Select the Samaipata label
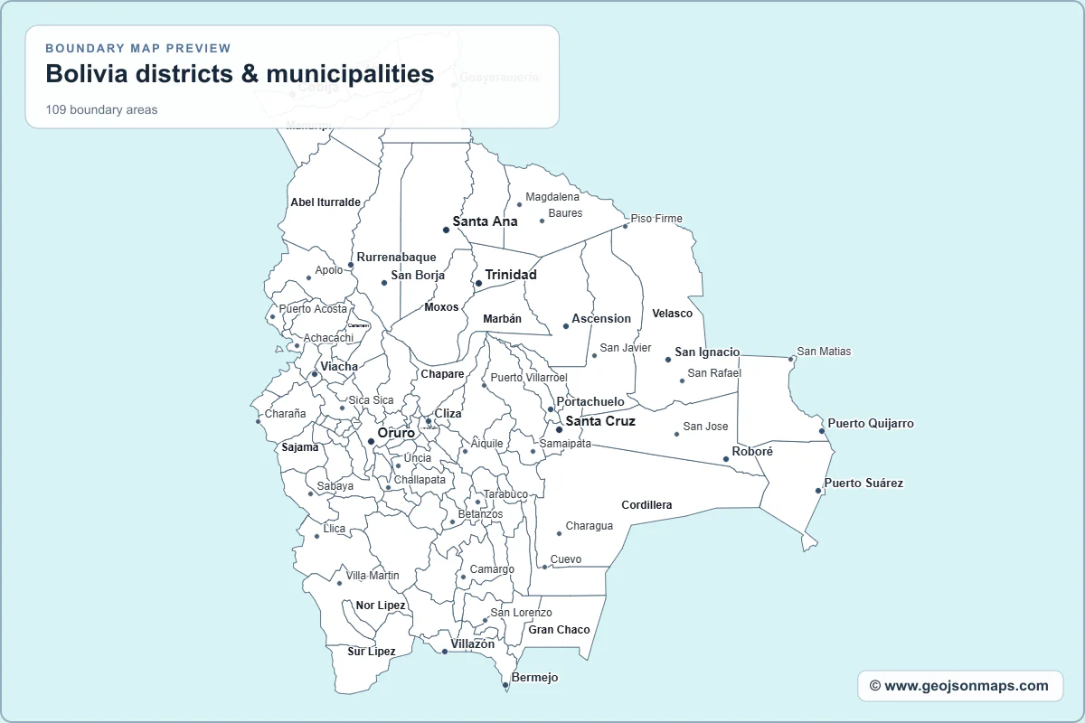Viewport: 1085px width, 723px height. tap(566, 444)
